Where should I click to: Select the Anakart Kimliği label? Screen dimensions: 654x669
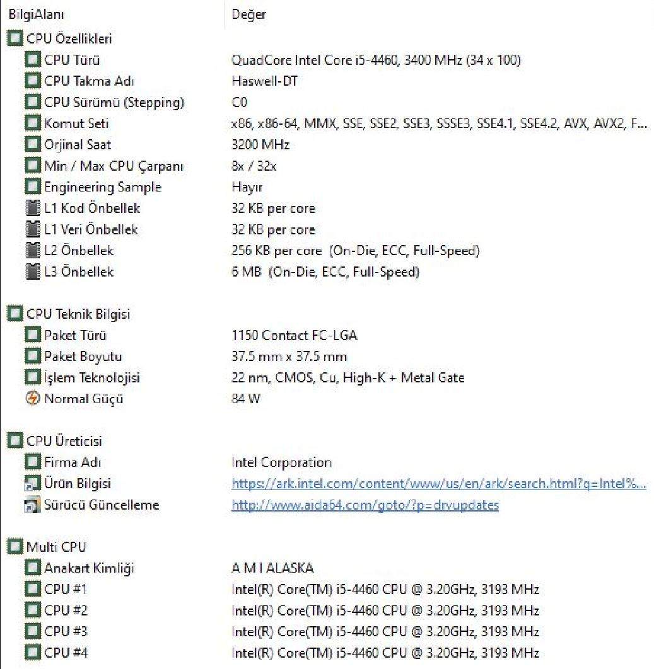point(90,568)
